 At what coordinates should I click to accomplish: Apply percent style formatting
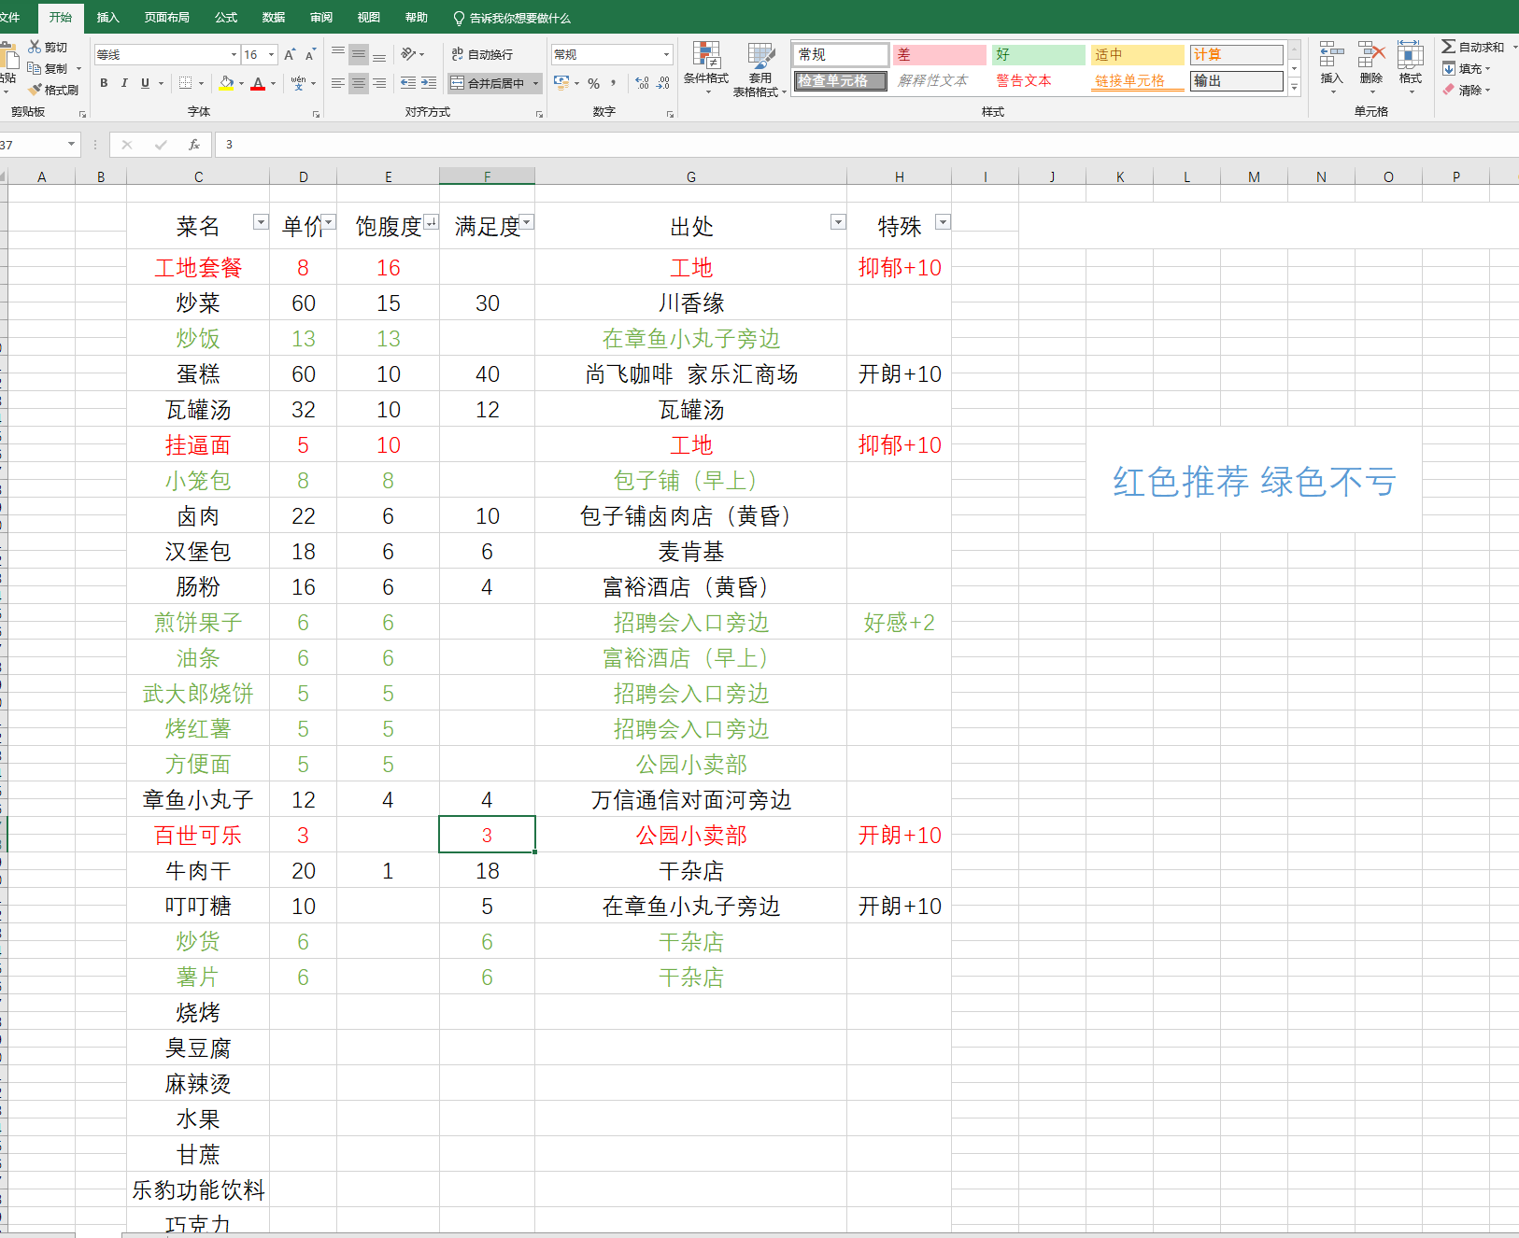593,83
